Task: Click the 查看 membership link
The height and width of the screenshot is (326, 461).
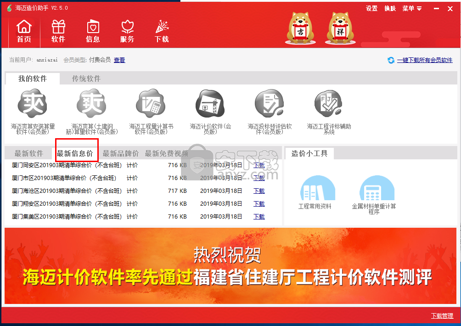Action: click(119, 60)
